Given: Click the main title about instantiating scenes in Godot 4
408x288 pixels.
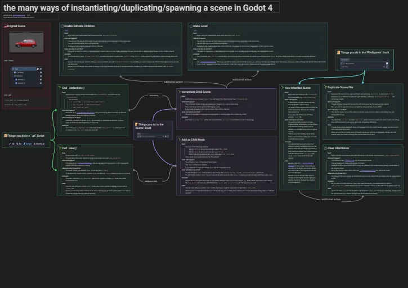Looking at the screenshot, I should [x=138, y=8].
